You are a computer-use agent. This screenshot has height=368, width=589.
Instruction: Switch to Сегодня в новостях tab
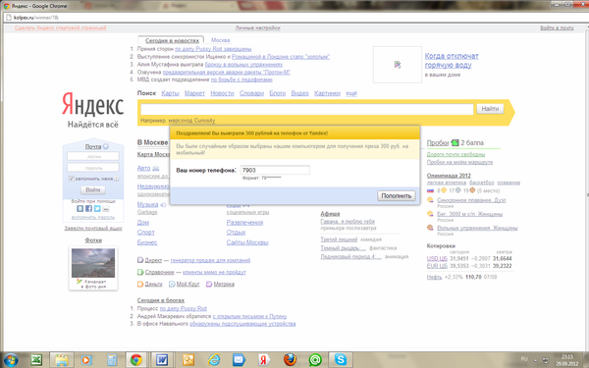click(x=172, y=40)
